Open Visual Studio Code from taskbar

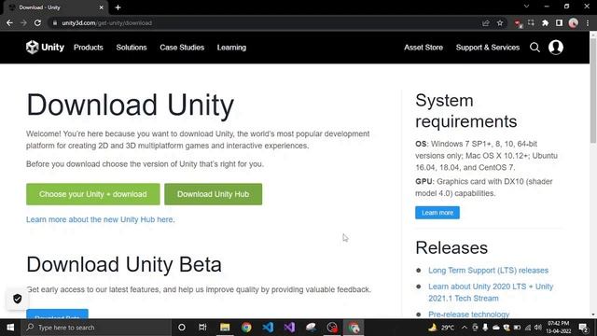coord(268,328)
